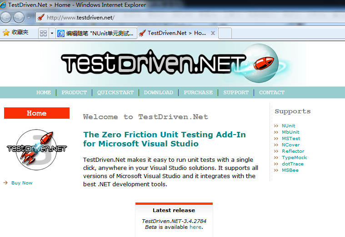Click the address bar URL field
Image resolution: width=345 pixels, height=237 pixels.
pyautogui.click(x=190, y=17)
